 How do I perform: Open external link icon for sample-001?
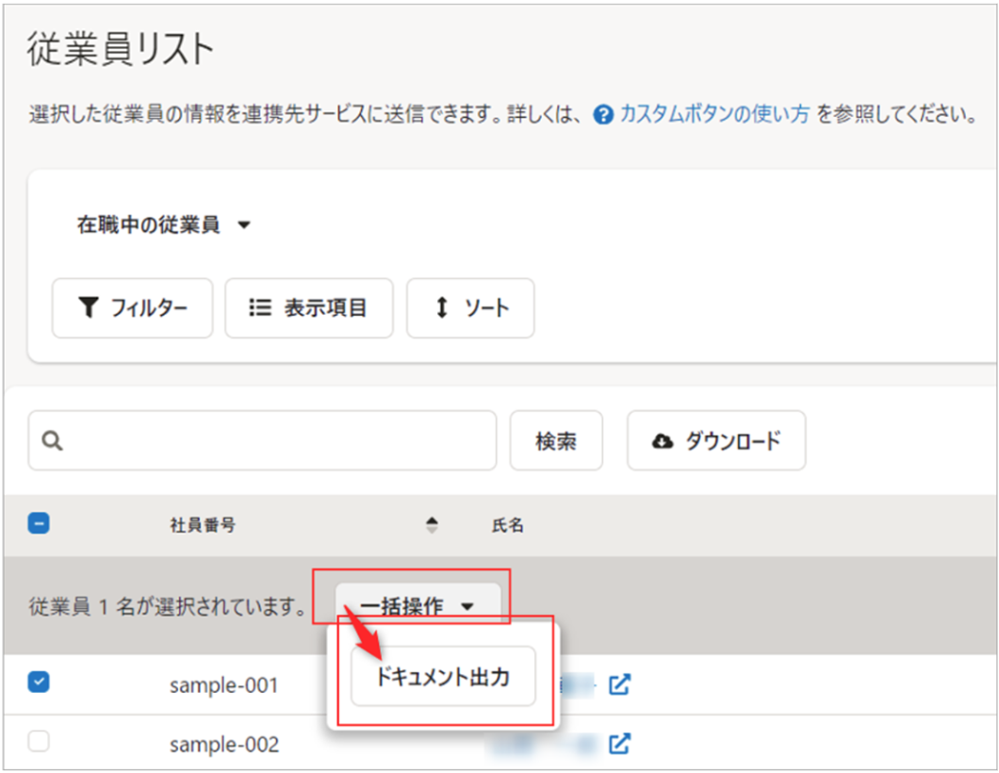coord(619,684)
